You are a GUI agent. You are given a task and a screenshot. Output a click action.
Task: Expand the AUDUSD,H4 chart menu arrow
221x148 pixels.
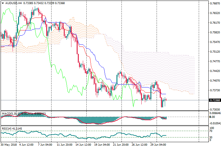[x=3, y=3]
